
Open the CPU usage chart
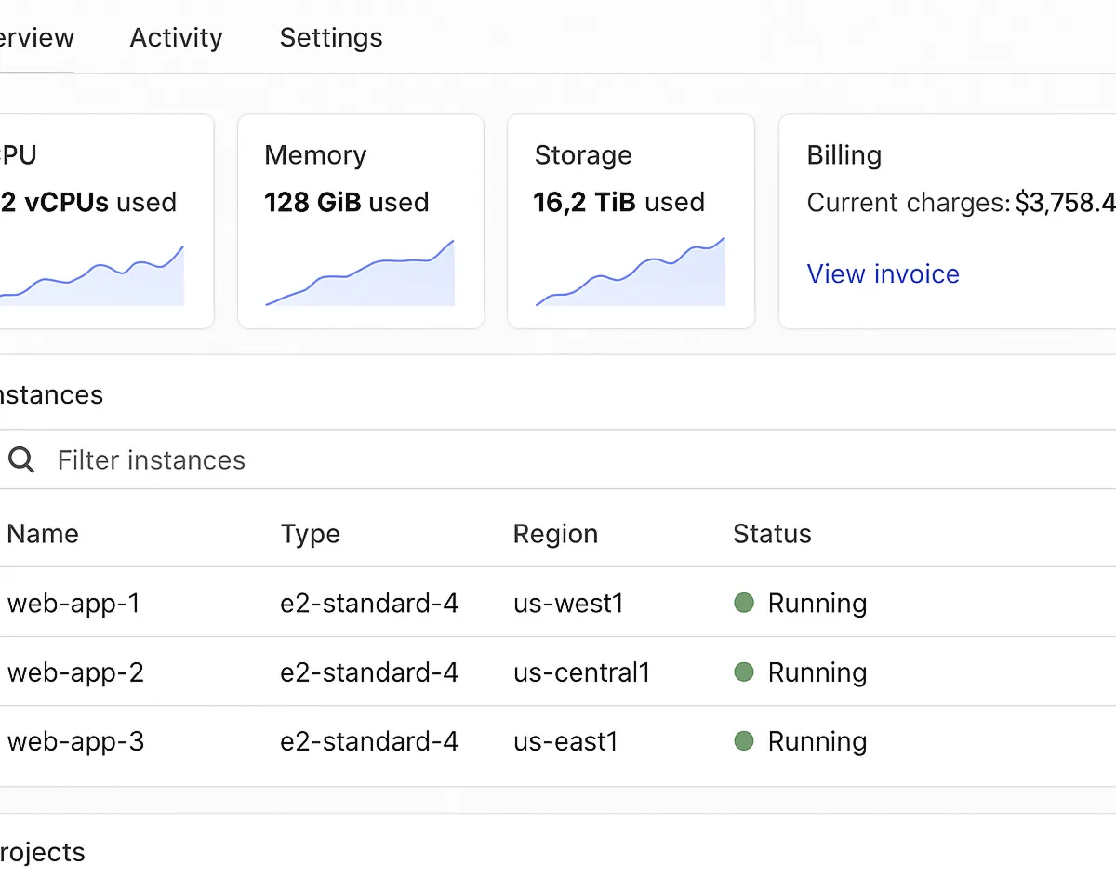click(x=93, y=276)
